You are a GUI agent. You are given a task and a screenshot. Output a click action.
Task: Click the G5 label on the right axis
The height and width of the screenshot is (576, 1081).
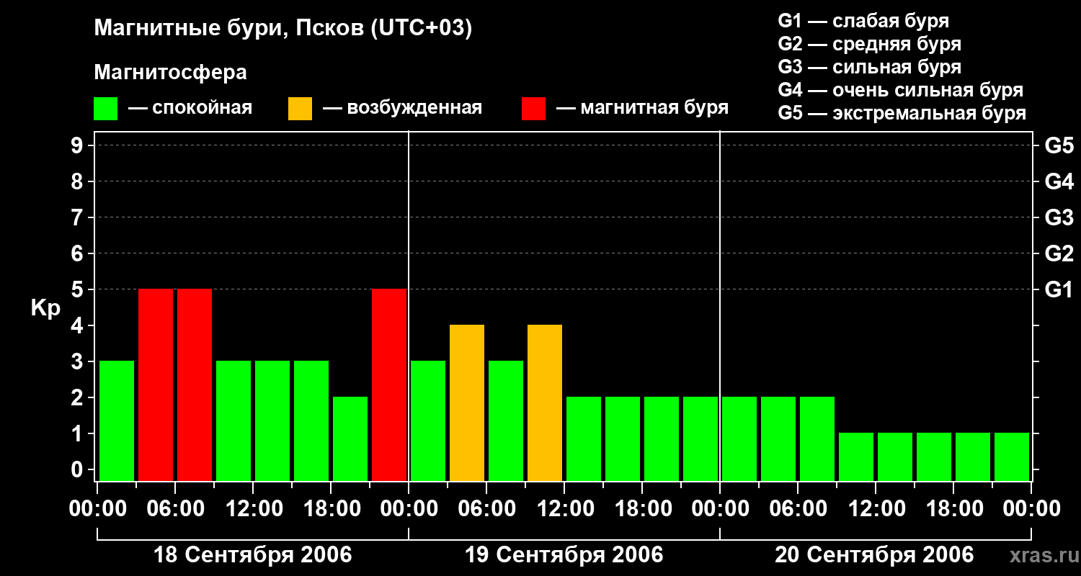pyautogui.click(x=1059, y=145)
